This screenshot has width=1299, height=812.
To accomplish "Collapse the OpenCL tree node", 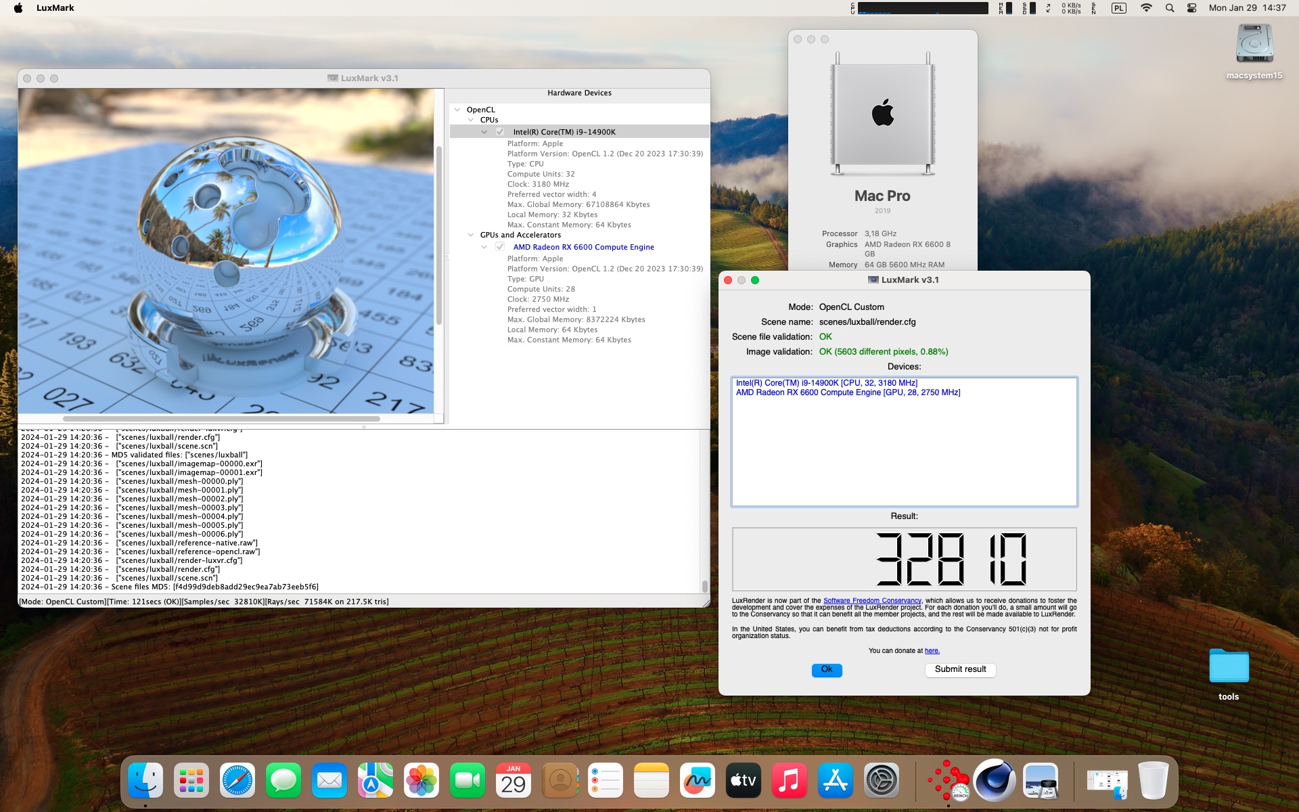I will pyautogui.click(x=457, y=110).
